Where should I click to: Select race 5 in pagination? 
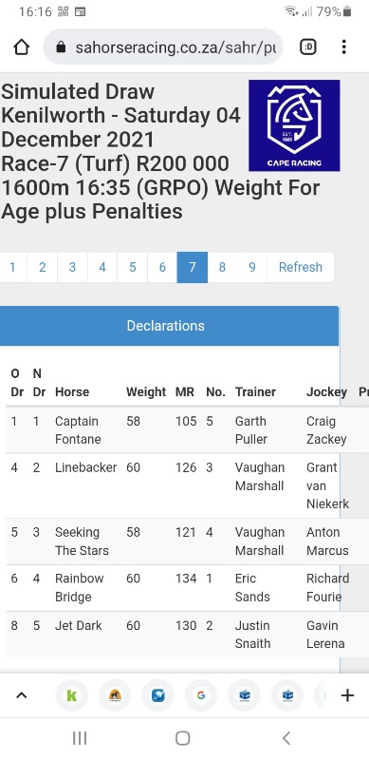coord(132,267)
